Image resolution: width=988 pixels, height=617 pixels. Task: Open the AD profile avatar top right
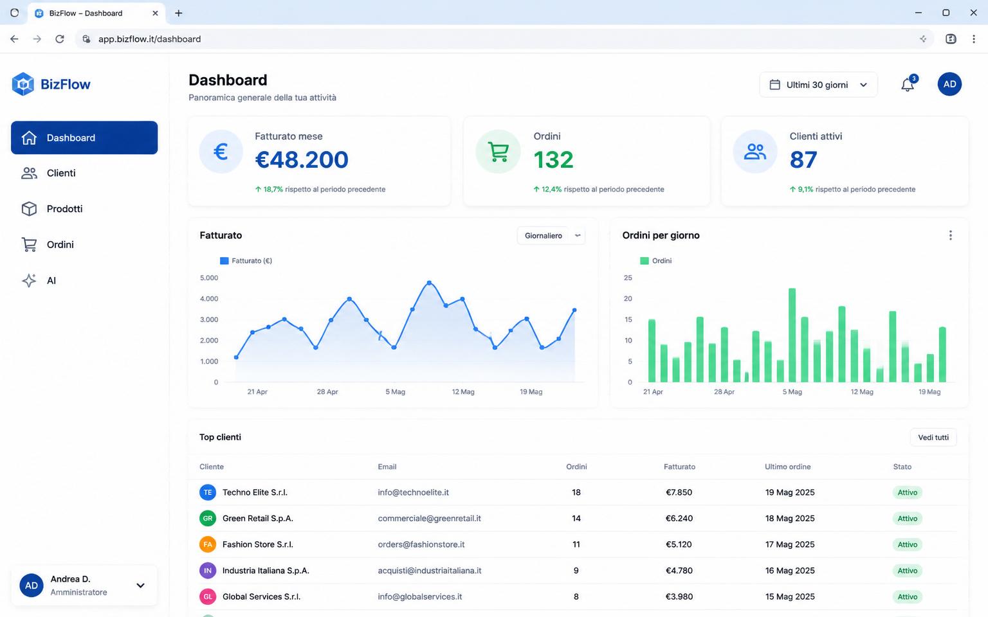click(x=949, y=84)
